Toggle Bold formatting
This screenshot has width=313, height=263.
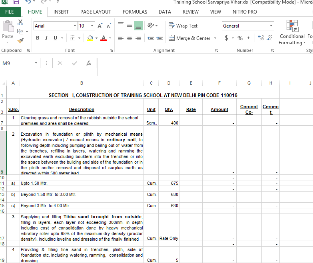point(38,38)
